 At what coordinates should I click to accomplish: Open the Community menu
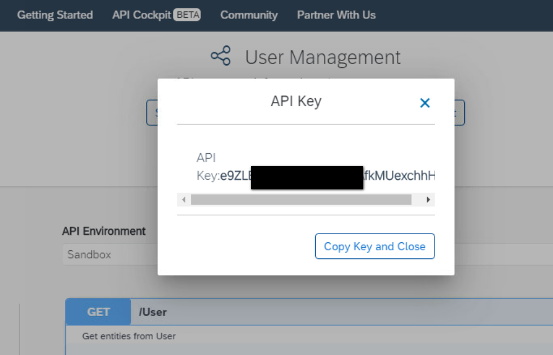[x=248, y=15]
